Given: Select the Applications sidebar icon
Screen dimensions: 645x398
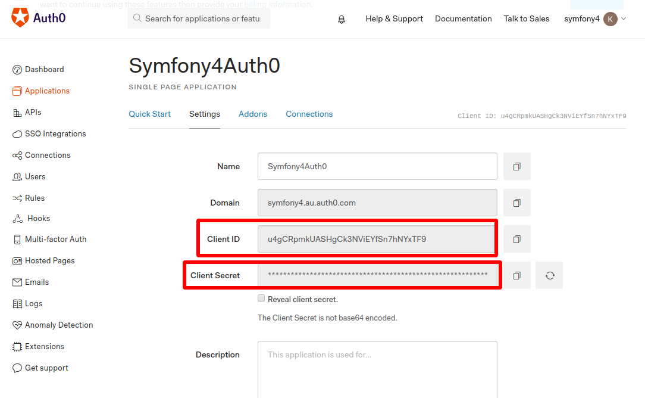Looking at the screenshot, I should coord(17,91).
